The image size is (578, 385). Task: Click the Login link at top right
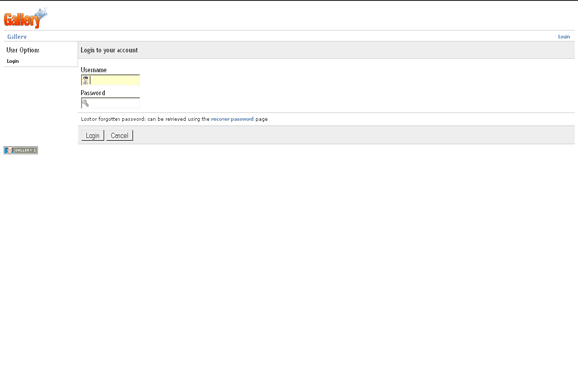[564, 37]
